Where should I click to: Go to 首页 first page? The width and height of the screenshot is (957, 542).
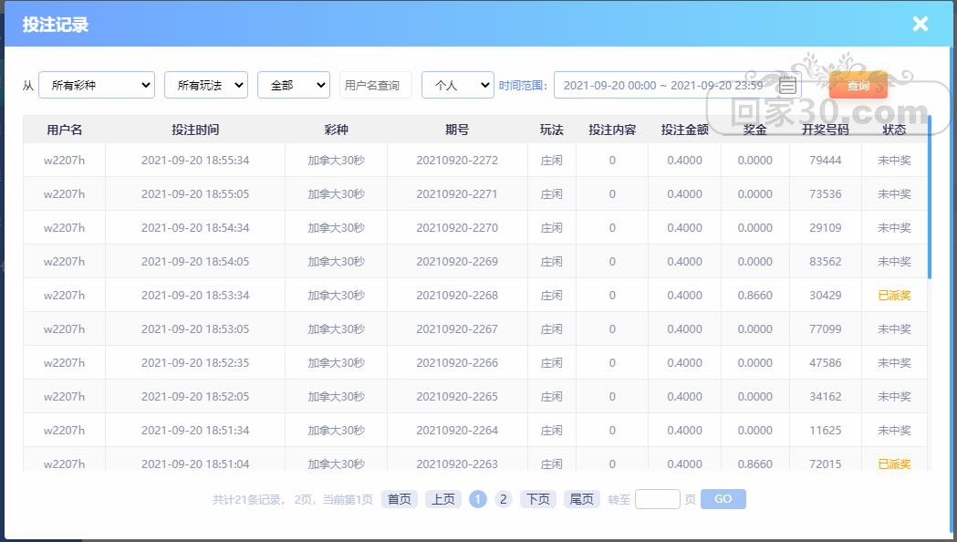tap(399, 499)
